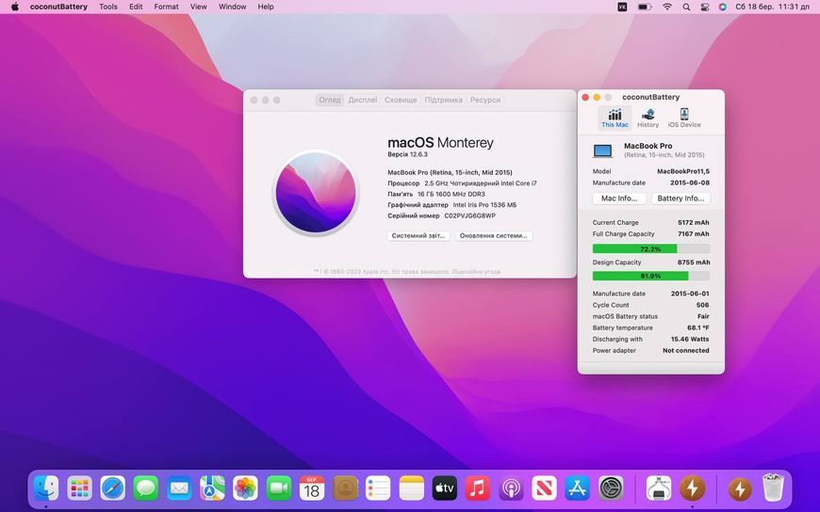Launch Safari from the Dock
Image resolution: width=820 pixels, height=512 pixels.
(112, 488)
